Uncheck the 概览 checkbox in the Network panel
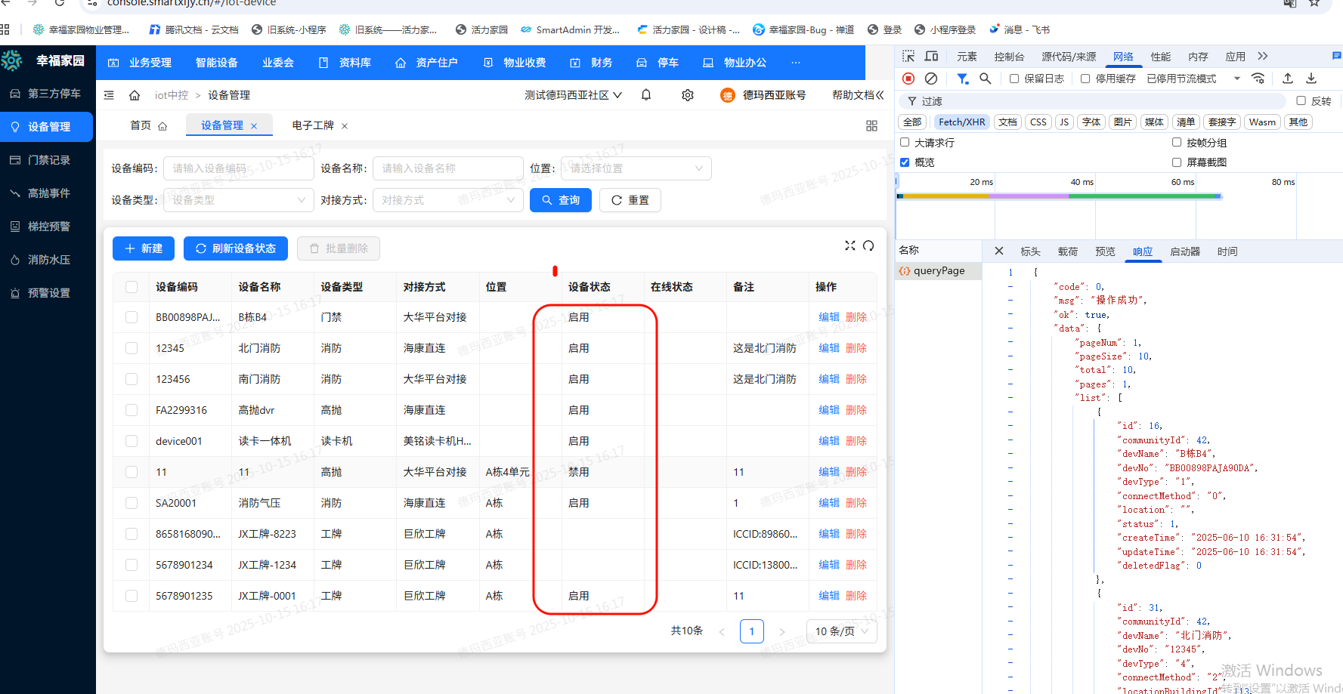Image resolution: width=1343 pixels, height=694 pixels. click(905, 162)
